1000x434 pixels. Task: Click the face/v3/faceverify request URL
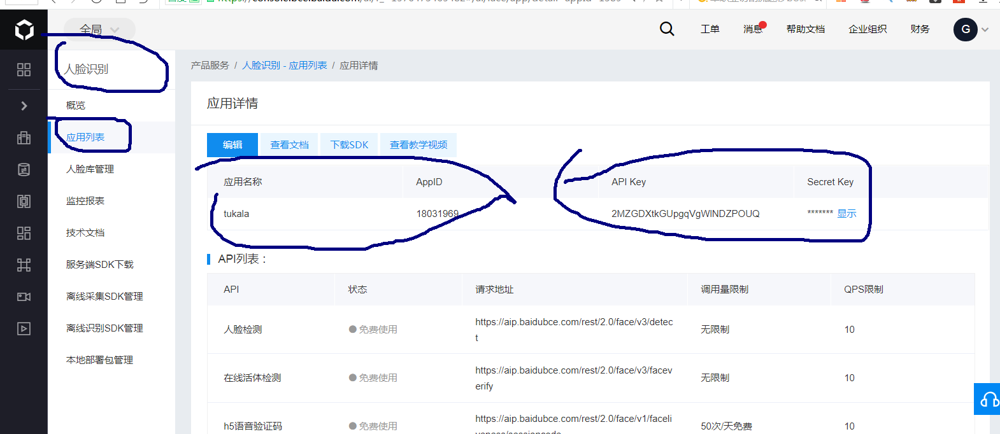(x=574, y=378)
